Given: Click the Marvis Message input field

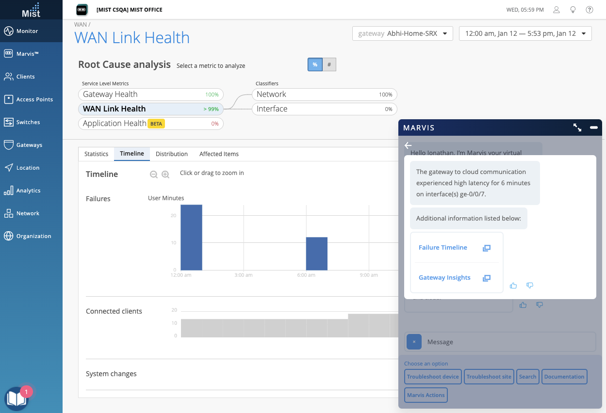Looking at the screenshot, I should point(500,342).
